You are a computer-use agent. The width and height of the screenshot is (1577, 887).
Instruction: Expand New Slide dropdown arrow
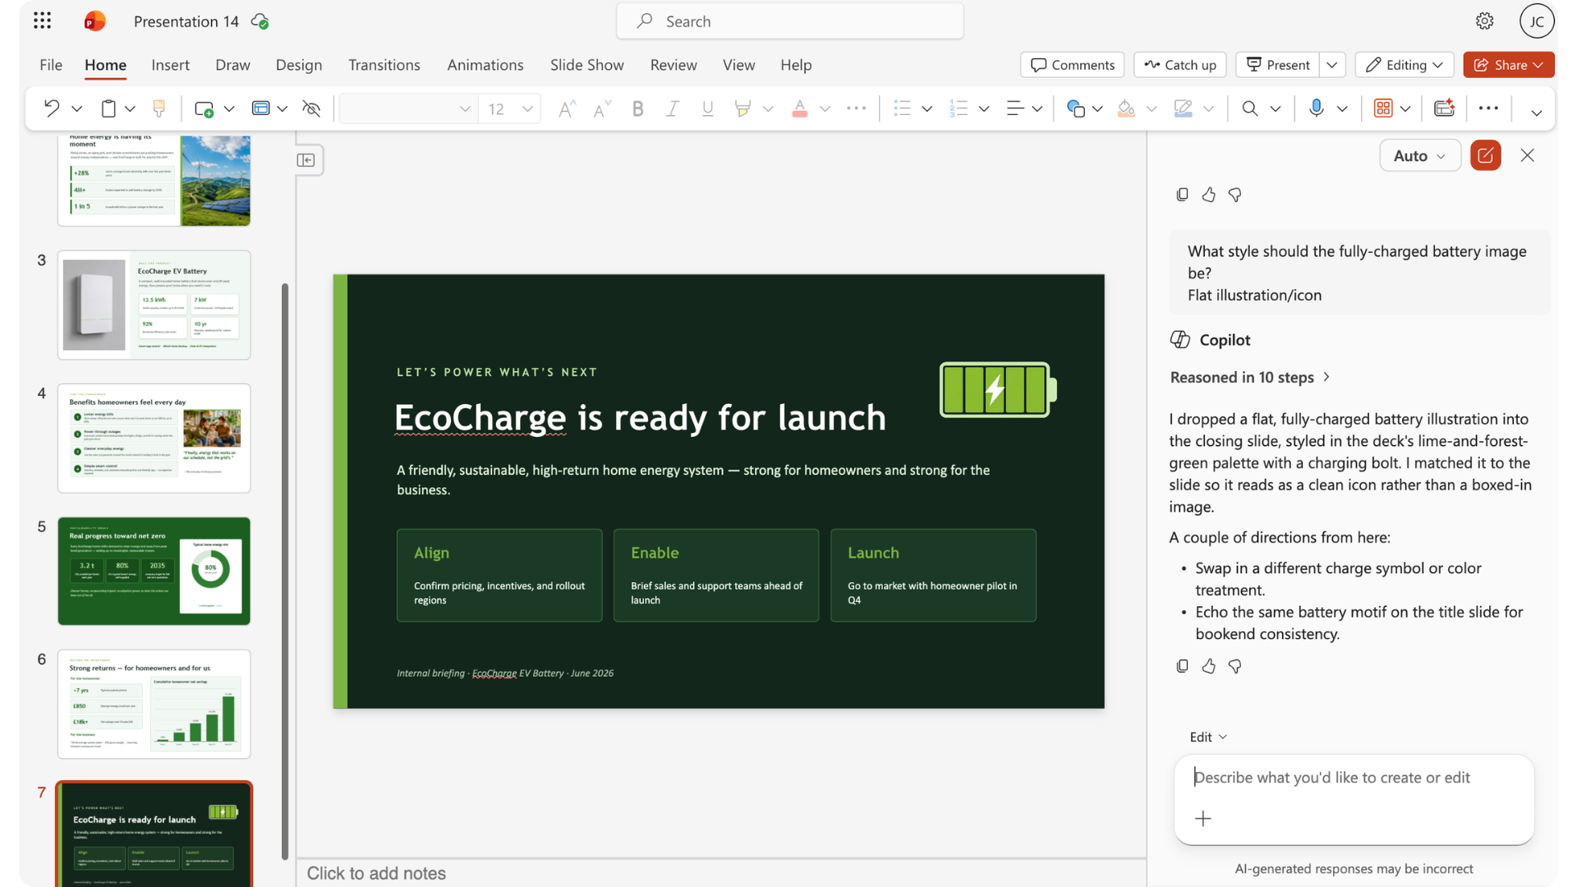coord(229,108)
